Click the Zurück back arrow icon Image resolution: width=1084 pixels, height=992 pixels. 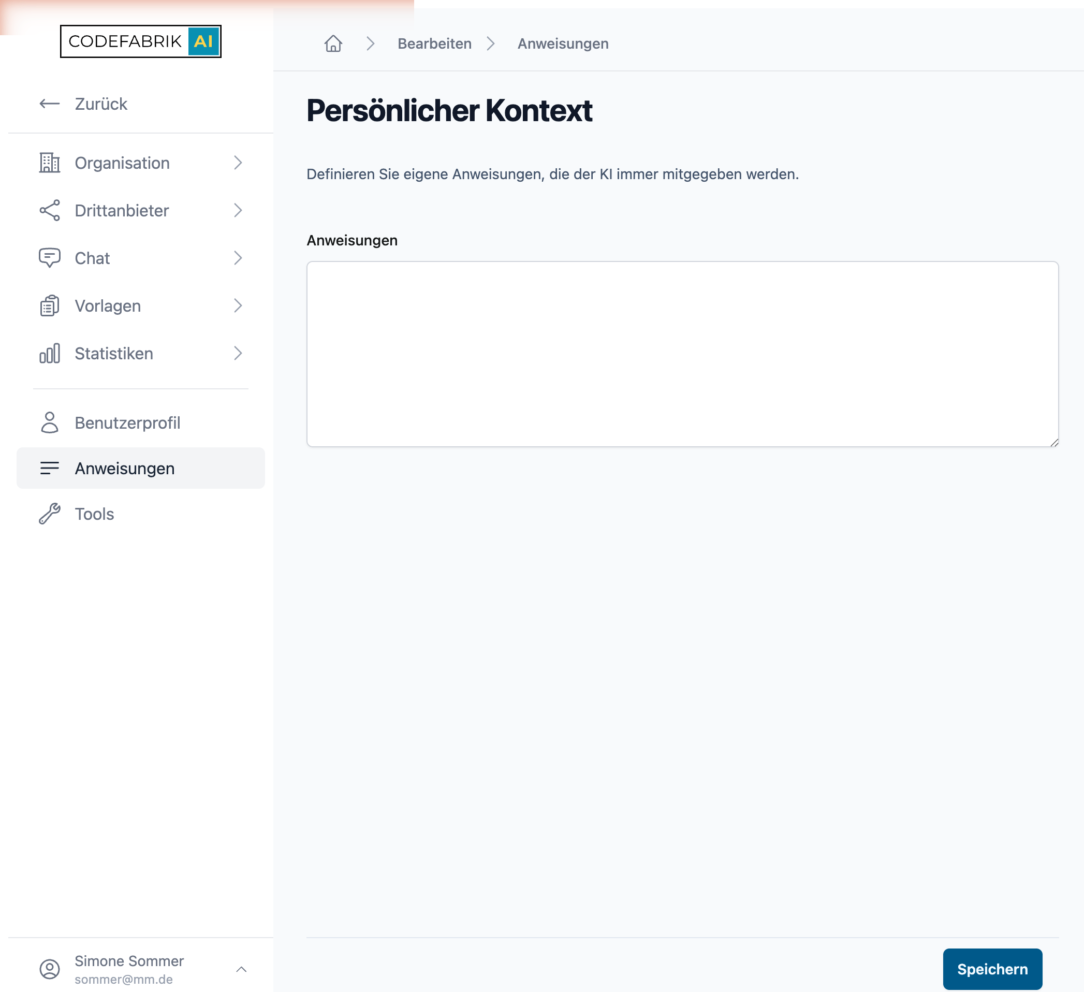click(50, 104)
